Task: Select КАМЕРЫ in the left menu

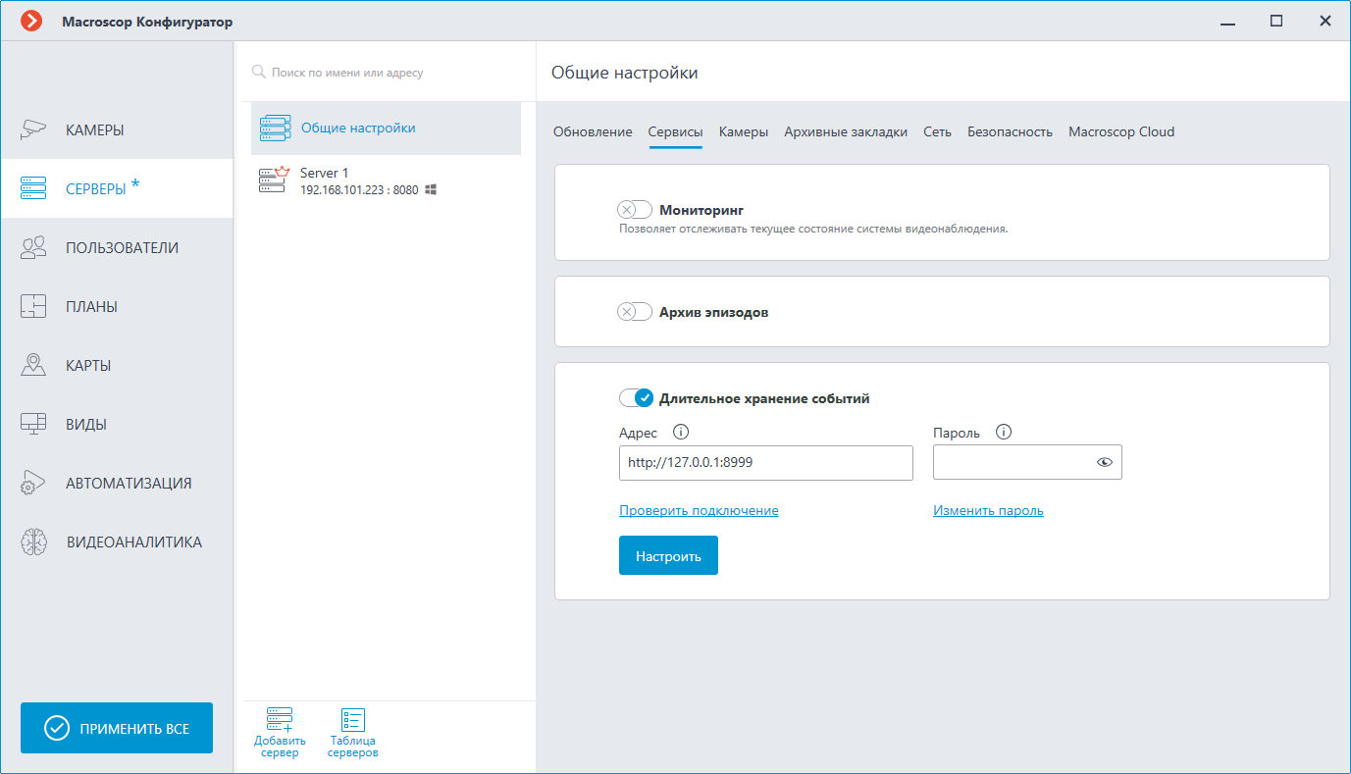Action: pos(95,129)
